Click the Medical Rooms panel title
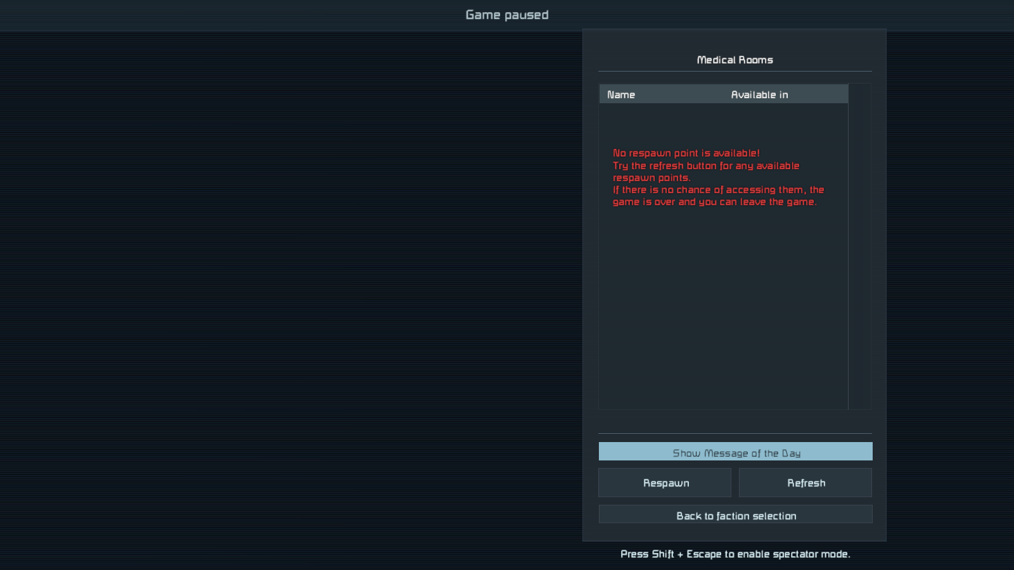 (x=735, y=60)
